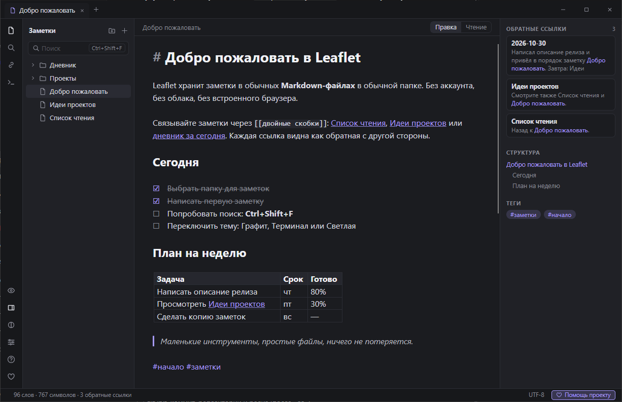
Task: Check the Попробовать поиск task
Action: click(156, 213)
